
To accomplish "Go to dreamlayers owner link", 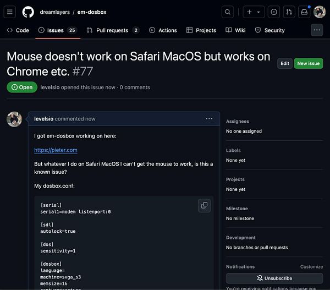I will tap(54, 12).
